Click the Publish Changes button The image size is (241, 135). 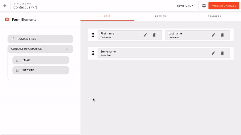click(224, 6)
